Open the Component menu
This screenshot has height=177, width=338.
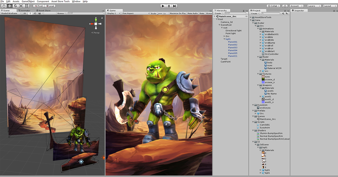click(x=43, y=1)
